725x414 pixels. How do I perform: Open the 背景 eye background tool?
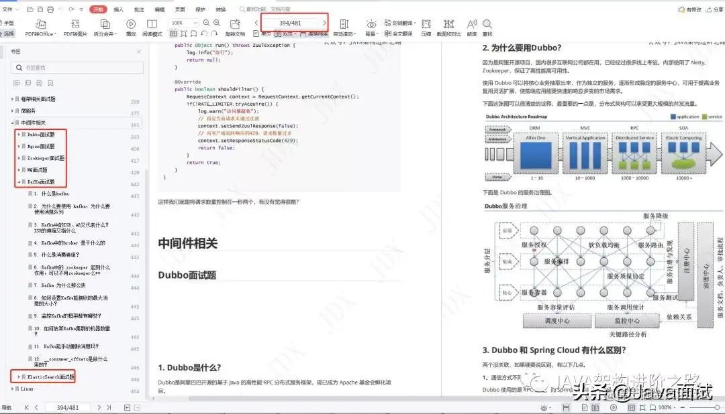pyautogui.click(x=371, y=27)
